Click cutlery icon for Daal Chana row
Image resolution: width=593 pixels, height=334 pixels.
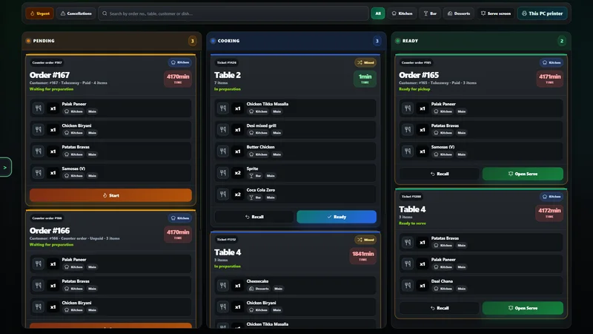click(x=408, y=285)
